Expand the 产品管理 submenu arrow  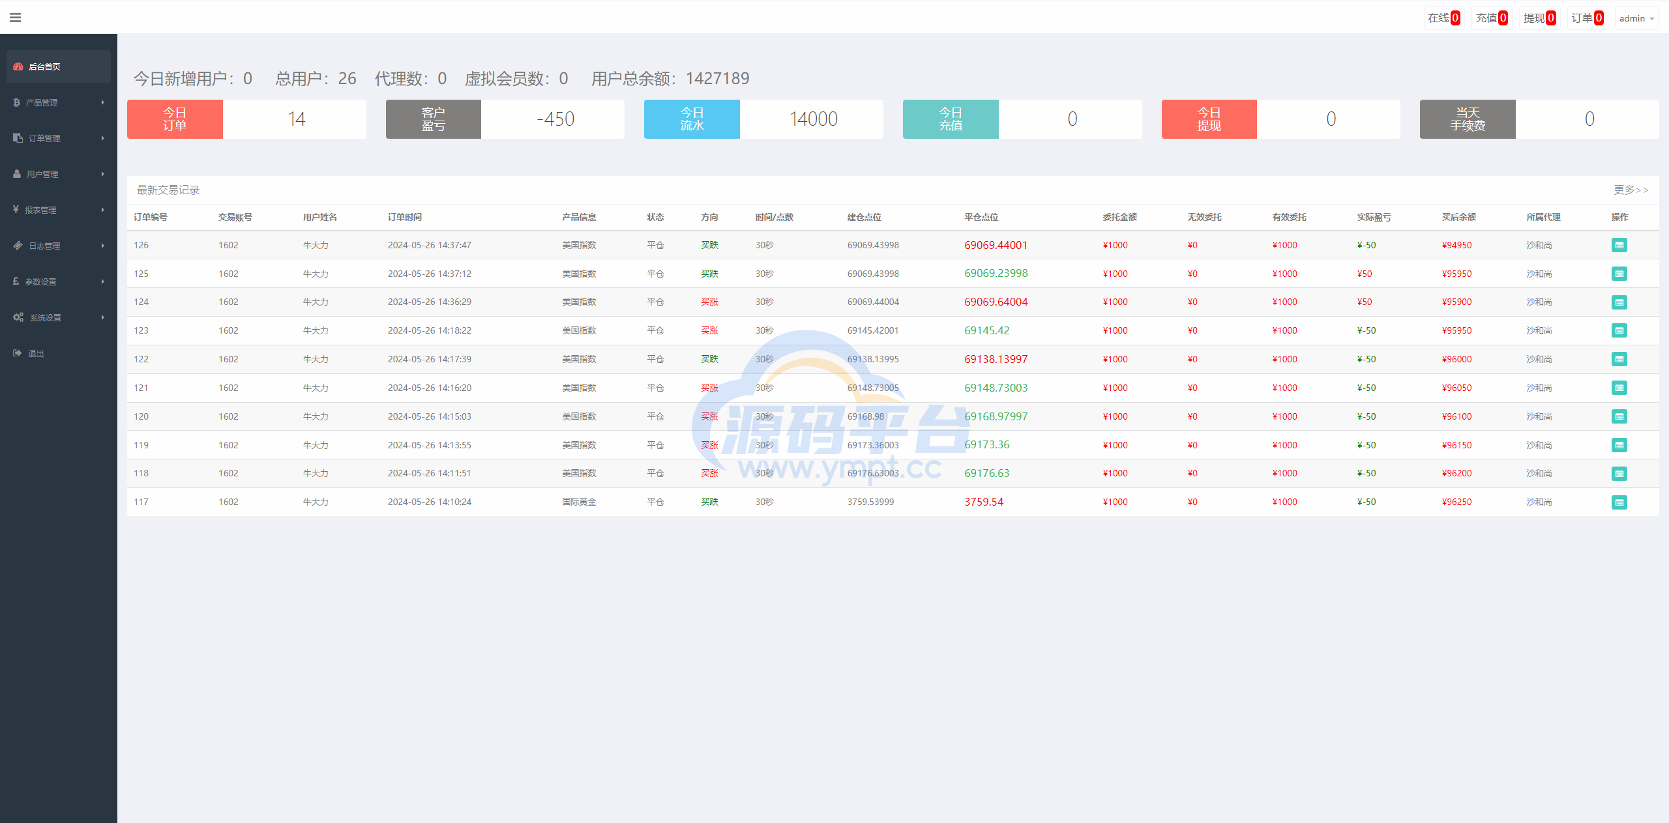click(103, 102)
